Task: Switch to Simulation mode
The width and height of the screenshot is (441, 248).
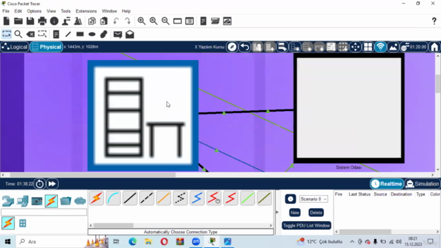Action: (422, 184)
